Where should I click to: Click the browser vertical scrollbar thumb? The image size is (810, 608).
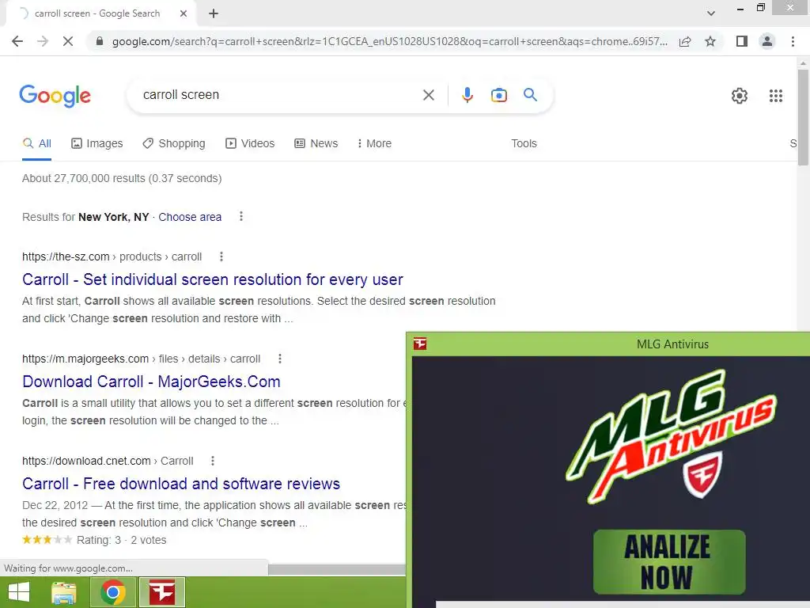coord(803,117)
